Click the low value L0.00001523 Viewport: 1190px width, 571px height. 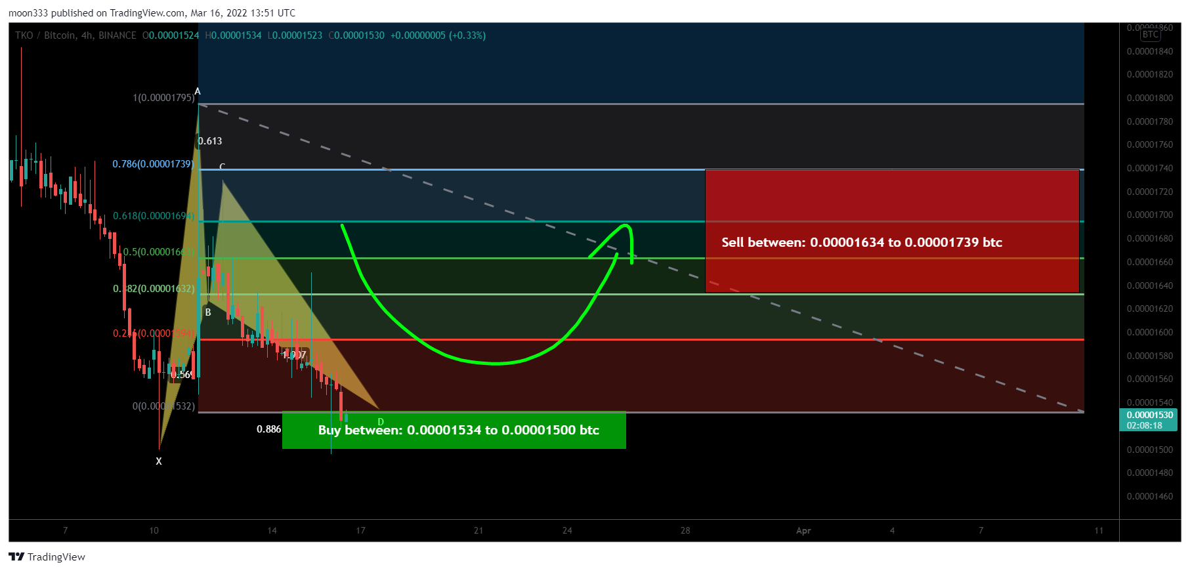[x=295, y=35]
